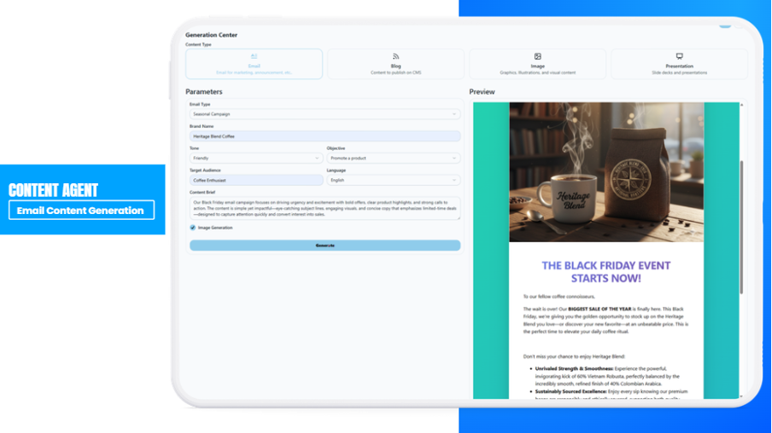Screen dimensions: 772x433
Task: Click the Image content type icon
Action: click(537, 56)
